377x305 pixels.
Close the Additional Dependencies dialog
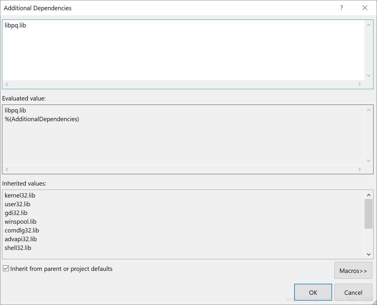pos(365,8)
